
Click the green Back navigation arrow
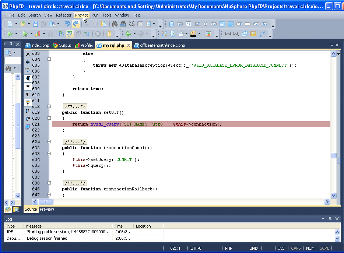click(x=128, y=34)
